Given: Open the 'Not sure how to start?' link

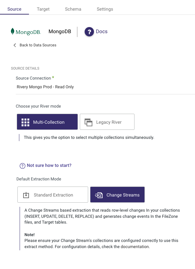Looking at the screenshot, I should click(x=49, y=165).
